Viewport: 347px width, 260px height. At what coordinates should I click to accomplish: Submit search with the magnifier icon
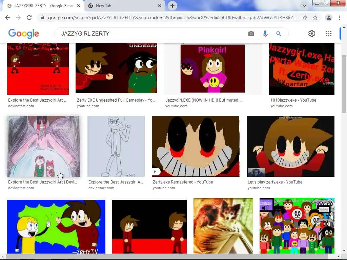click(279, 34)
